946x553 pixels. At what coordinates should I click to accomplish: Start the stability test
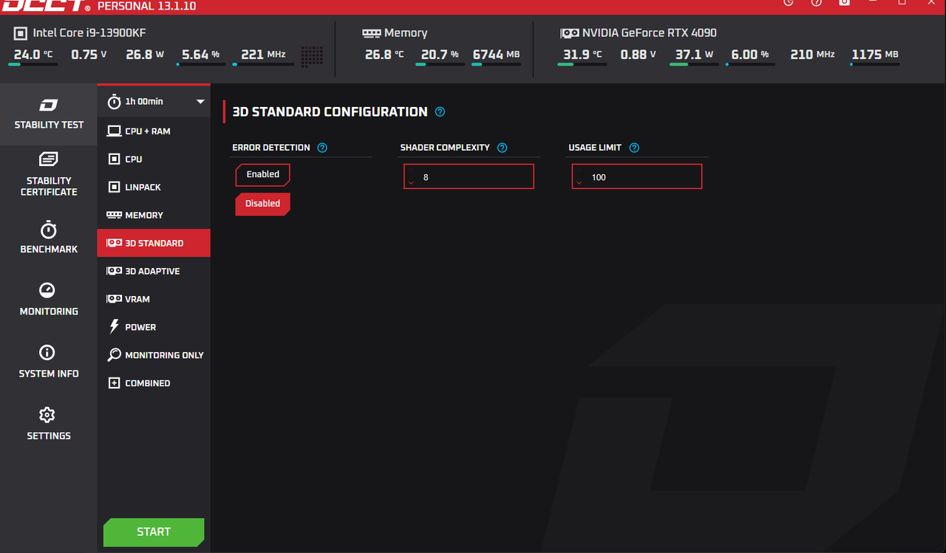(154, 532)
